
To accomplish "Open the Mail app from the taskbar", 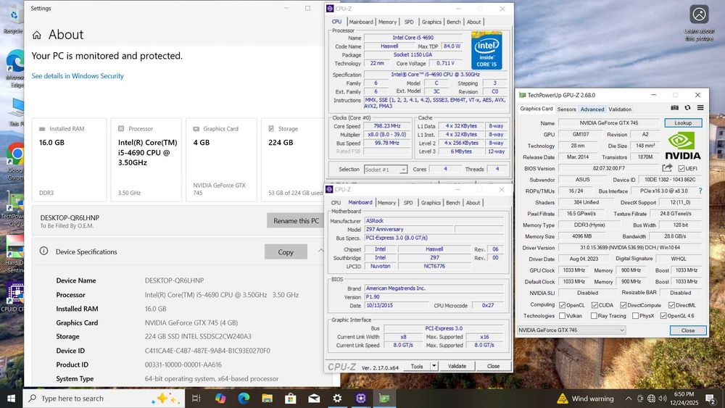I will pyautogui.click(x=314, y=399).
